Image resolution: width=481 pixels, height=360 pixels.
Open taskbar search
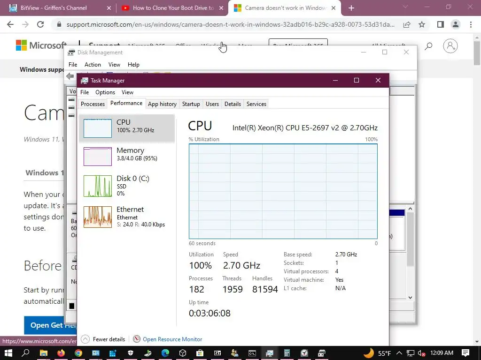pyautogui.click(x=26, y=353)
